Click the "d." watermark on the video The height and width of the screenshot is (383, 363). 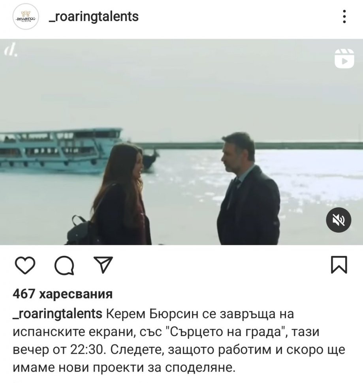coord(11,50)
